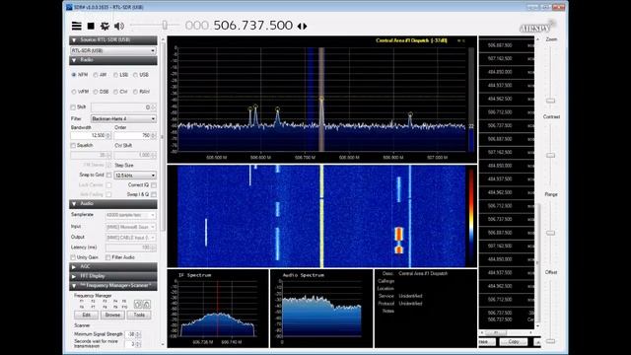Open the audio Output device dropdown

[x=130, y=238]
